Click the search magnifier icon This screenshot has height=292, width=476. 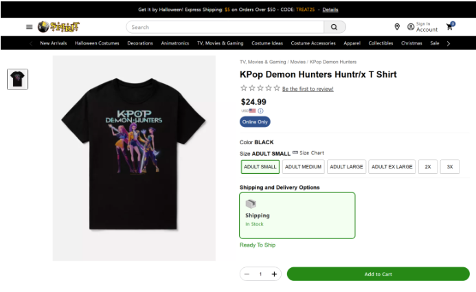pos(334,27)
